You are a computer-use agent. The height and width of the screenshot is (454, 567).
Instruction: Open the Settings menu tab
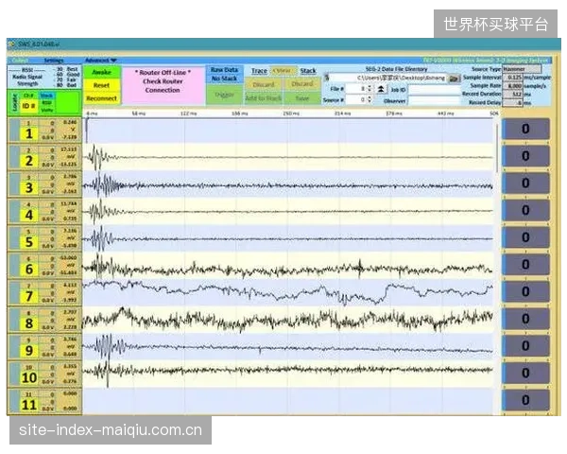(x=54, y=61)
